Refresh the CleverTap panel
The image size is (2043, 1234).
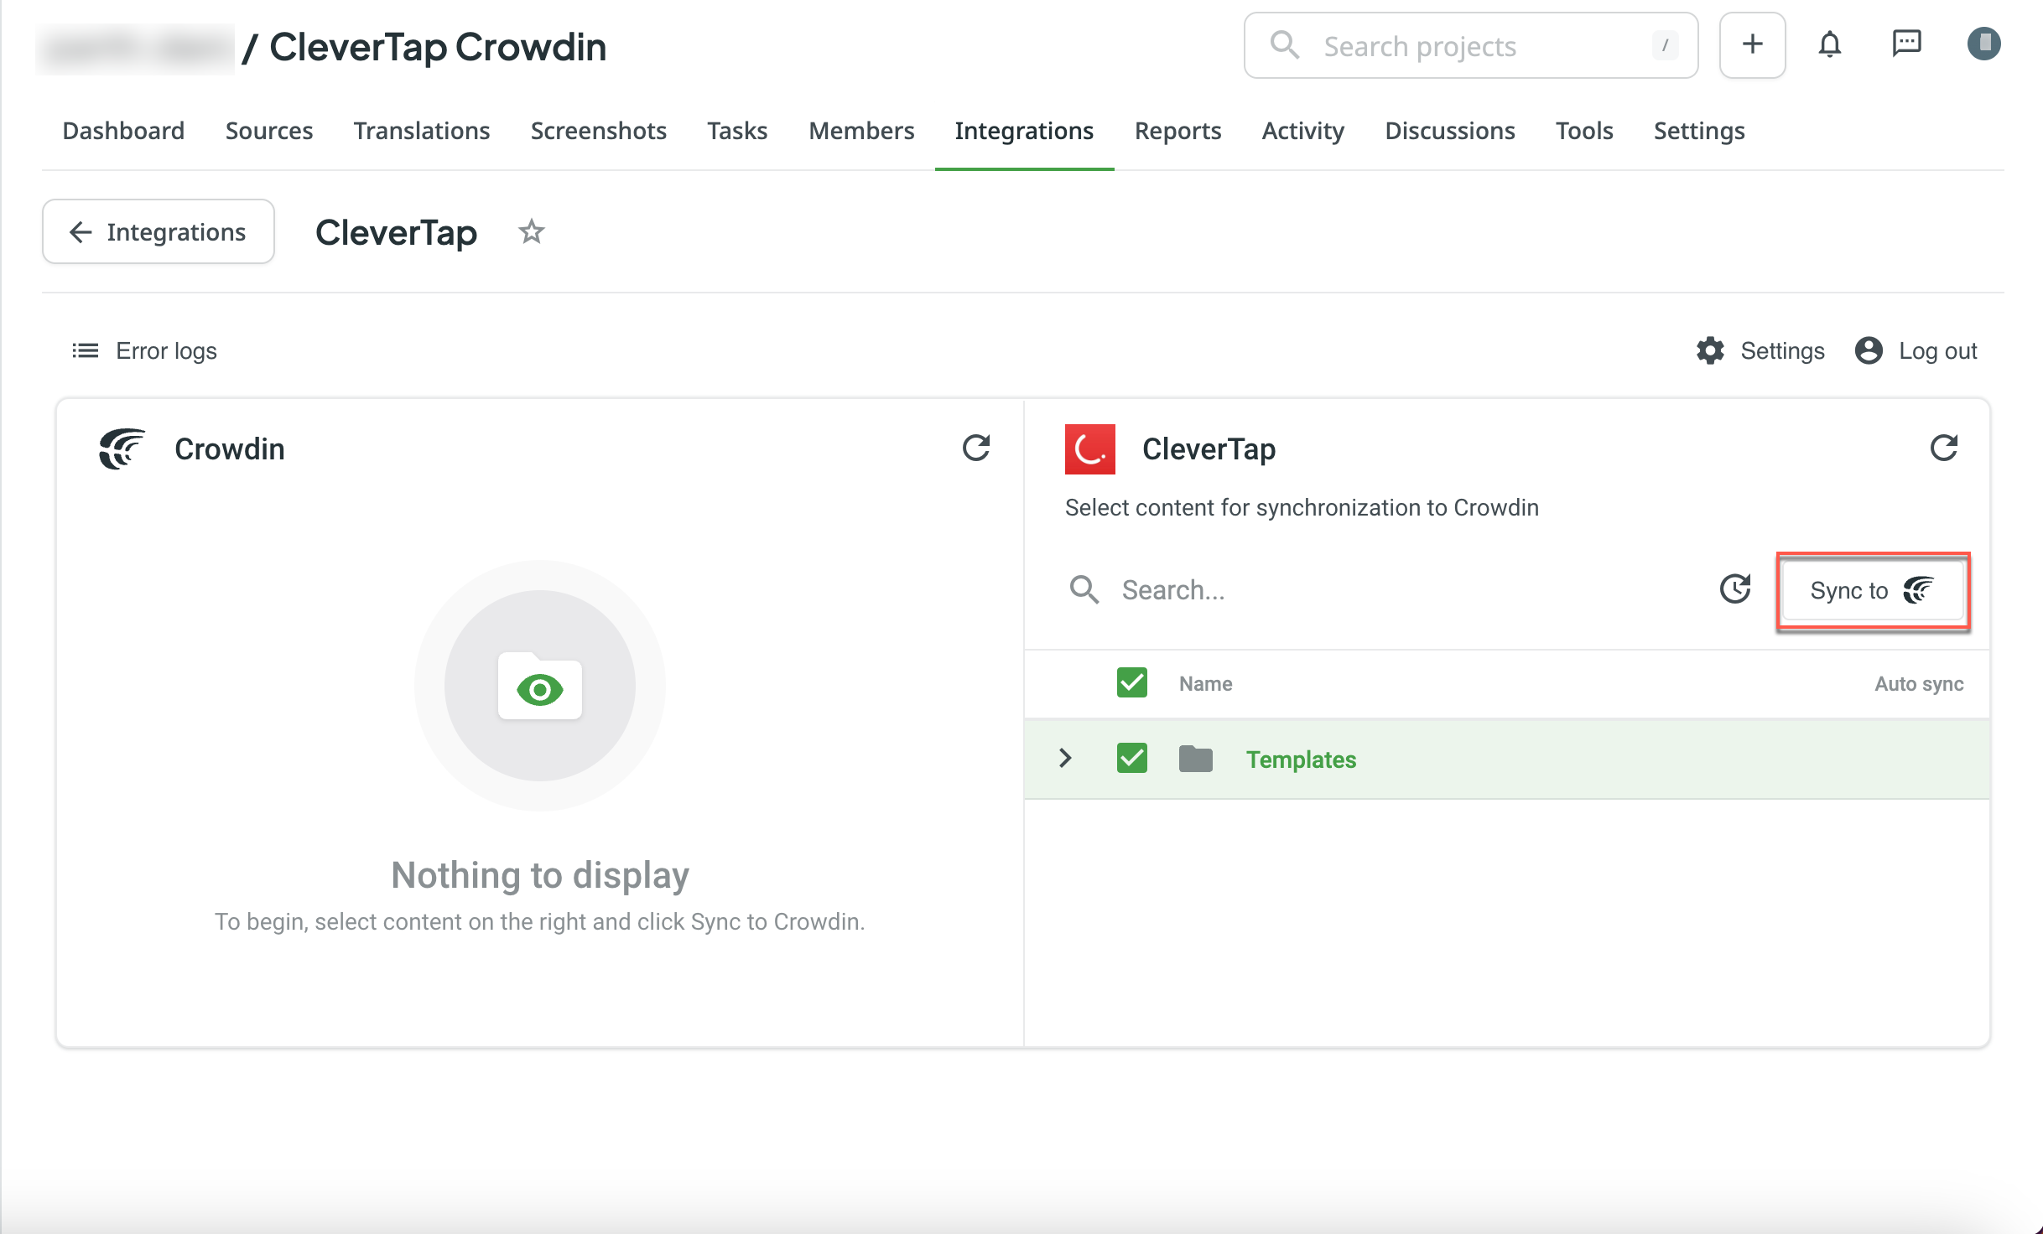click(x=1944, y=448)
